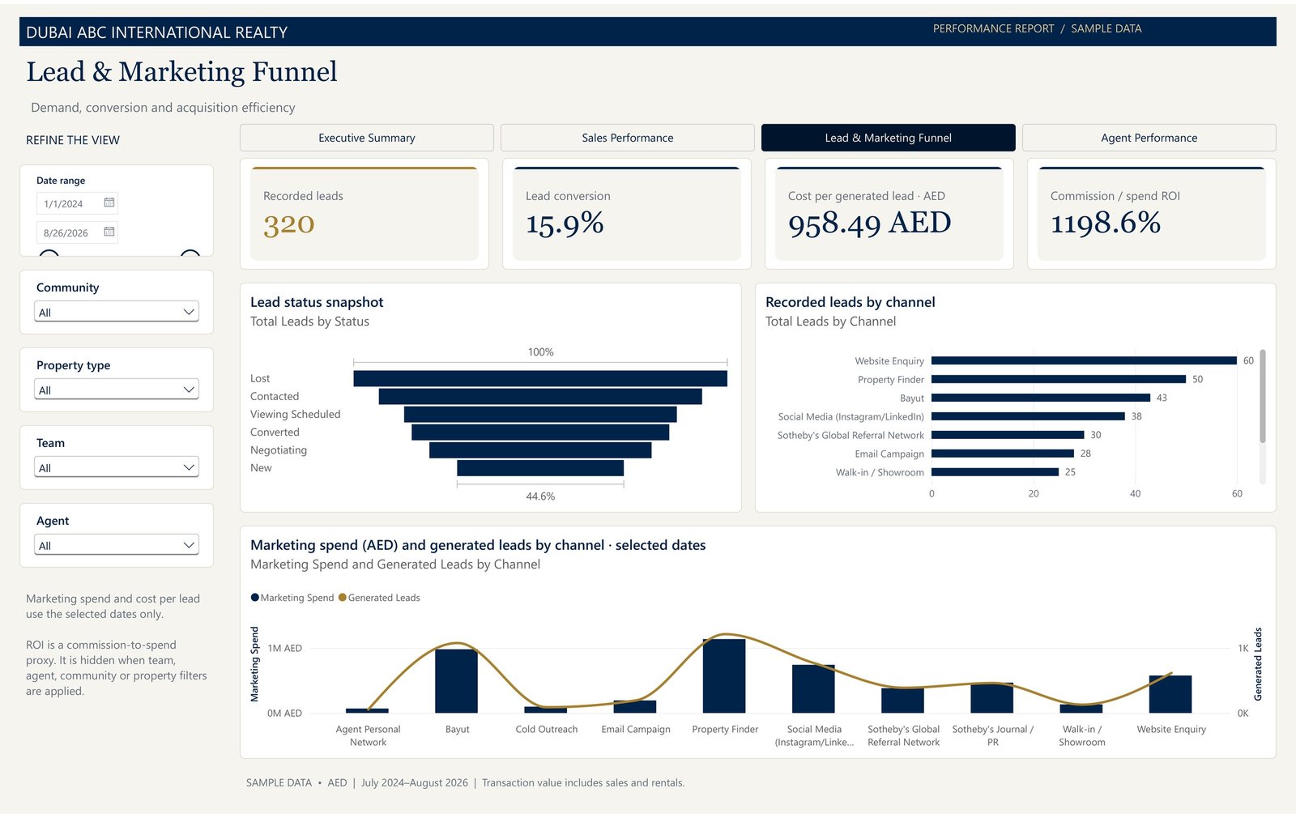Viewport: 1296px width, 818px height.
Task: Click the Sotheby's Global Referral Network leads bar
Action: click(x=1008, y=435)
